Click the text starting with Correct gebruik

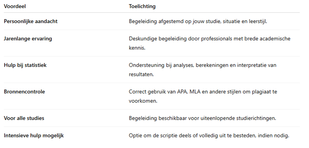coord(208,92)
